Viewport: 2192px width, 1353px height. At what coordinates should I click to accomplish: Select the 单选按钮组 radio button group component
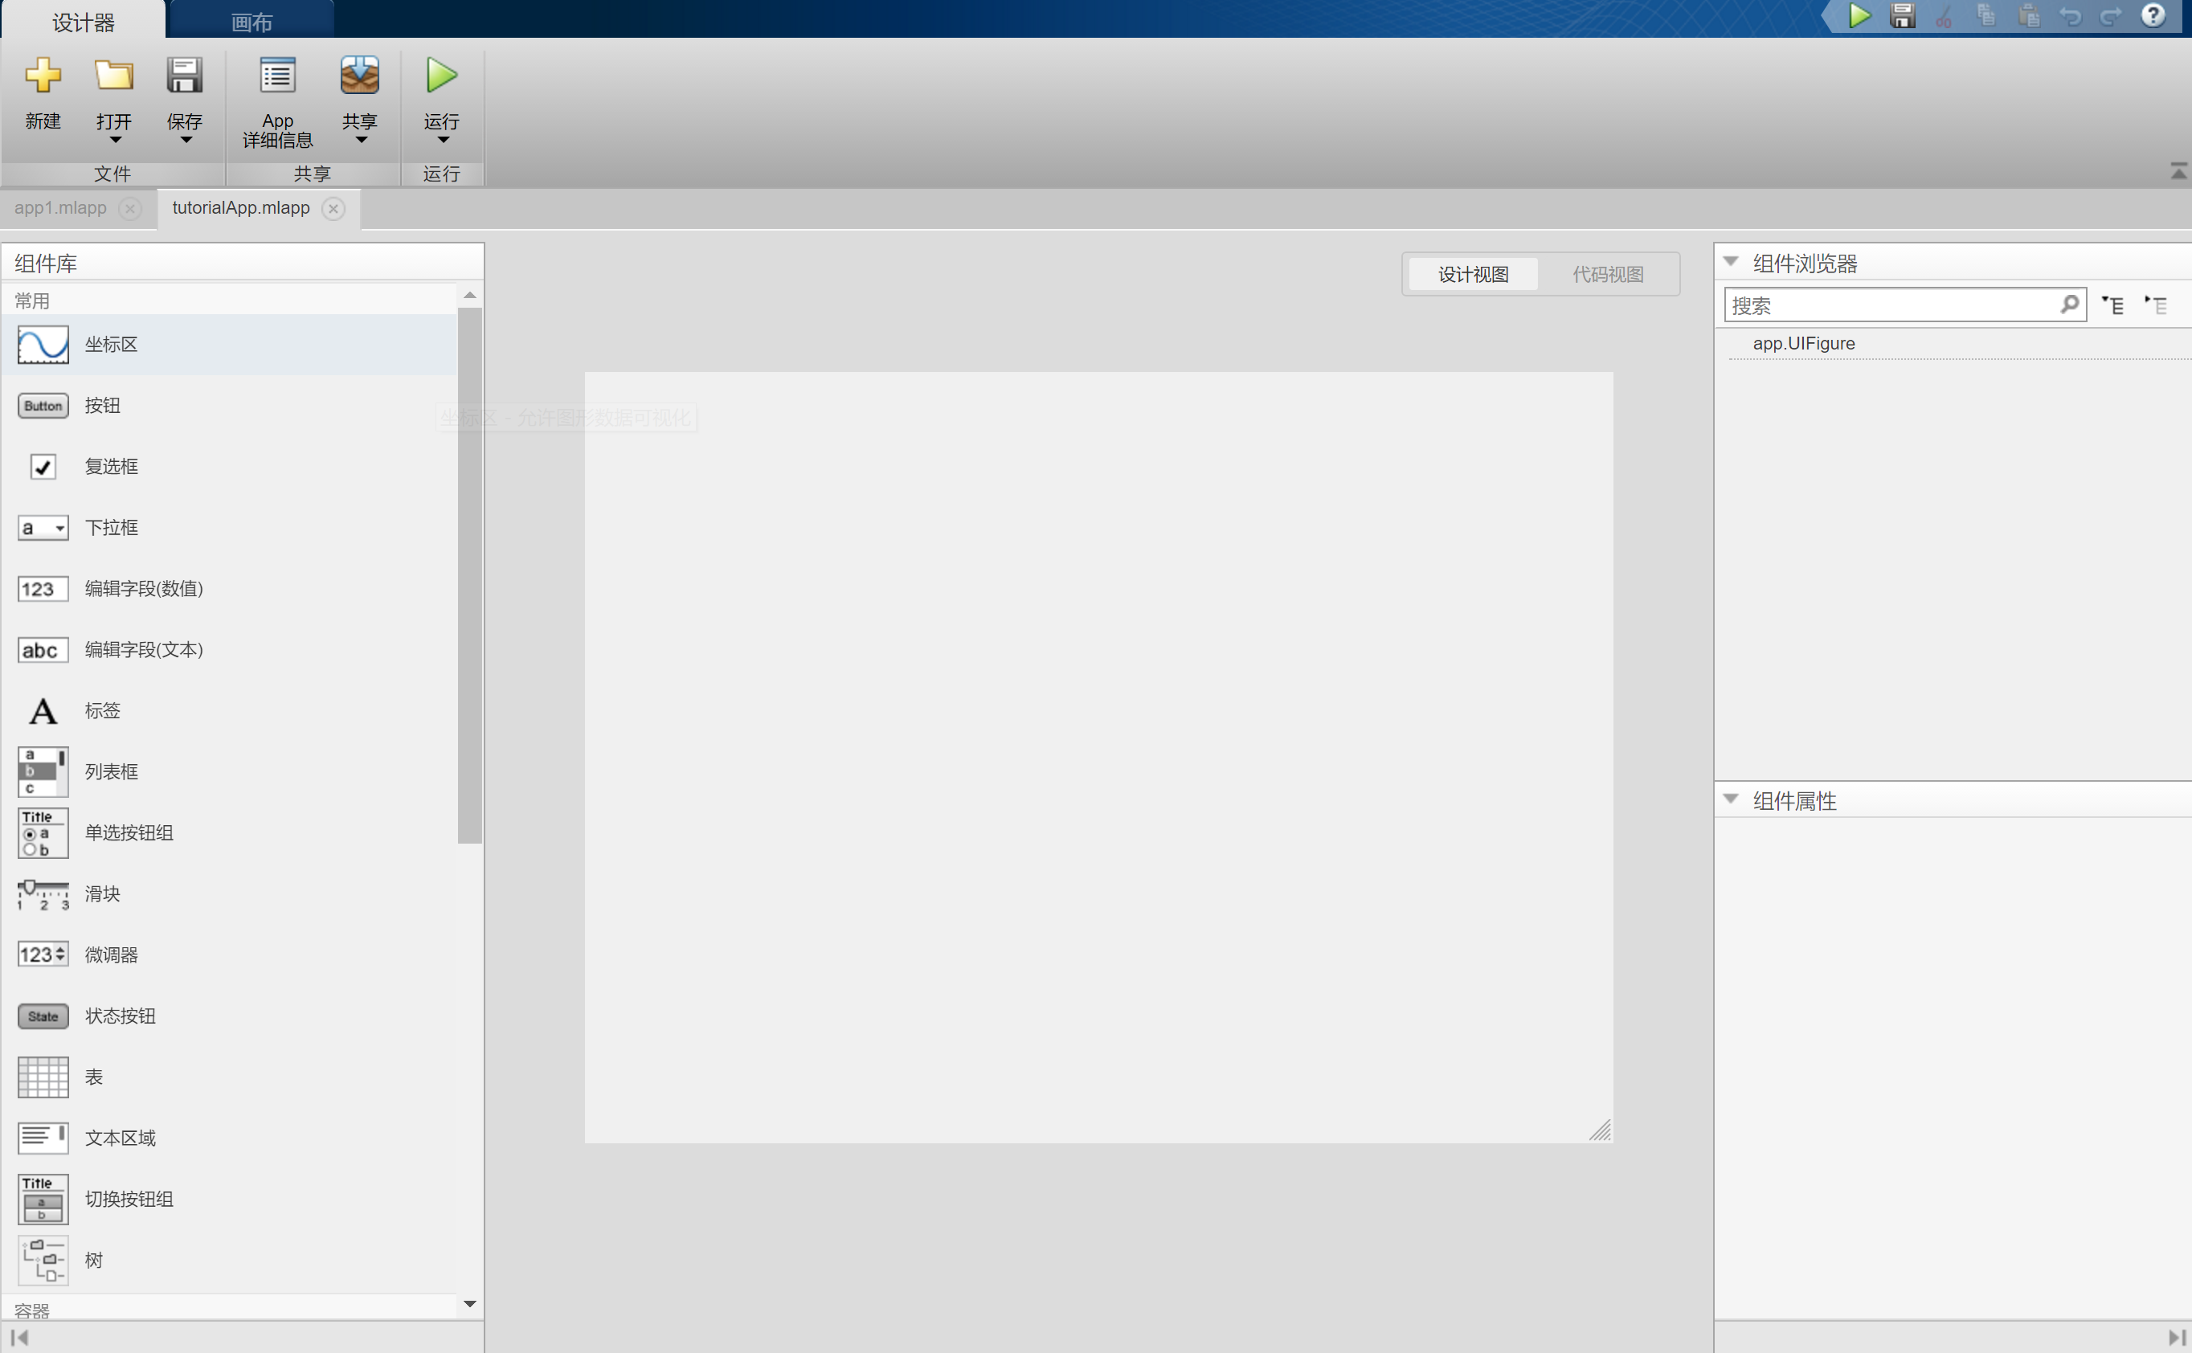pyautogui.click(x=129, y=832)
